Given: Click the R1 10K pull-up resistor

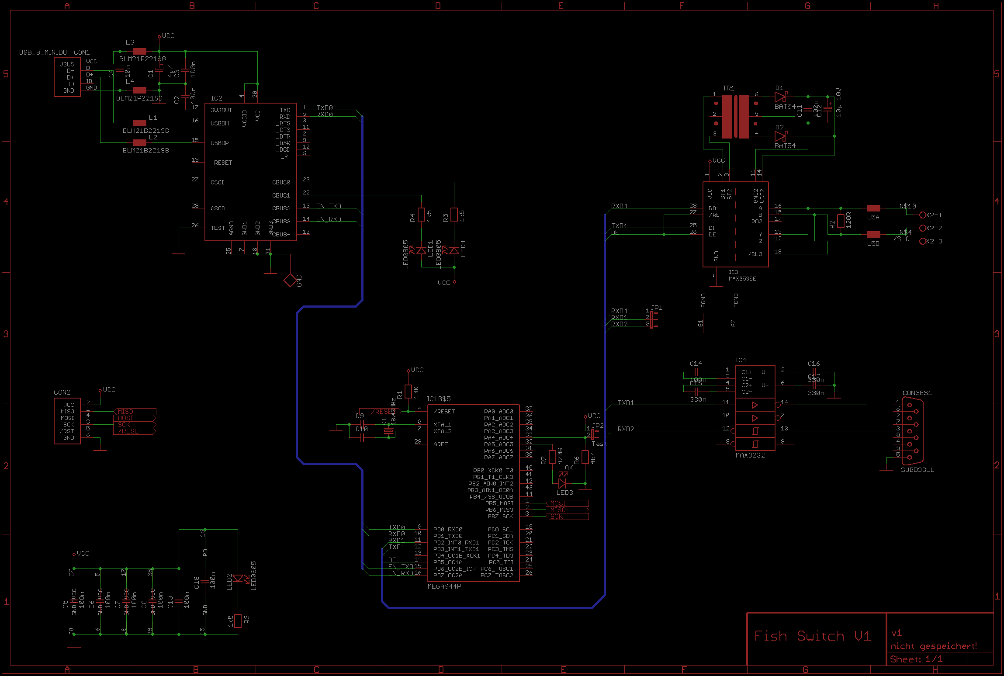Looking at the screenshot, I should point(408,392).
